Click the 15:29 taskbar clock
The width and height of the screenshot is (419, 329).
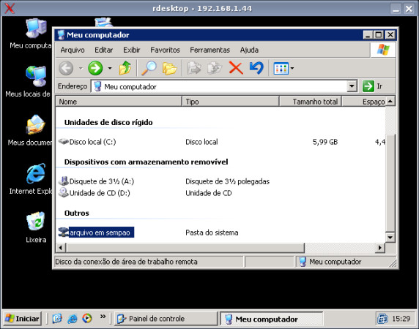click(401, 319)
